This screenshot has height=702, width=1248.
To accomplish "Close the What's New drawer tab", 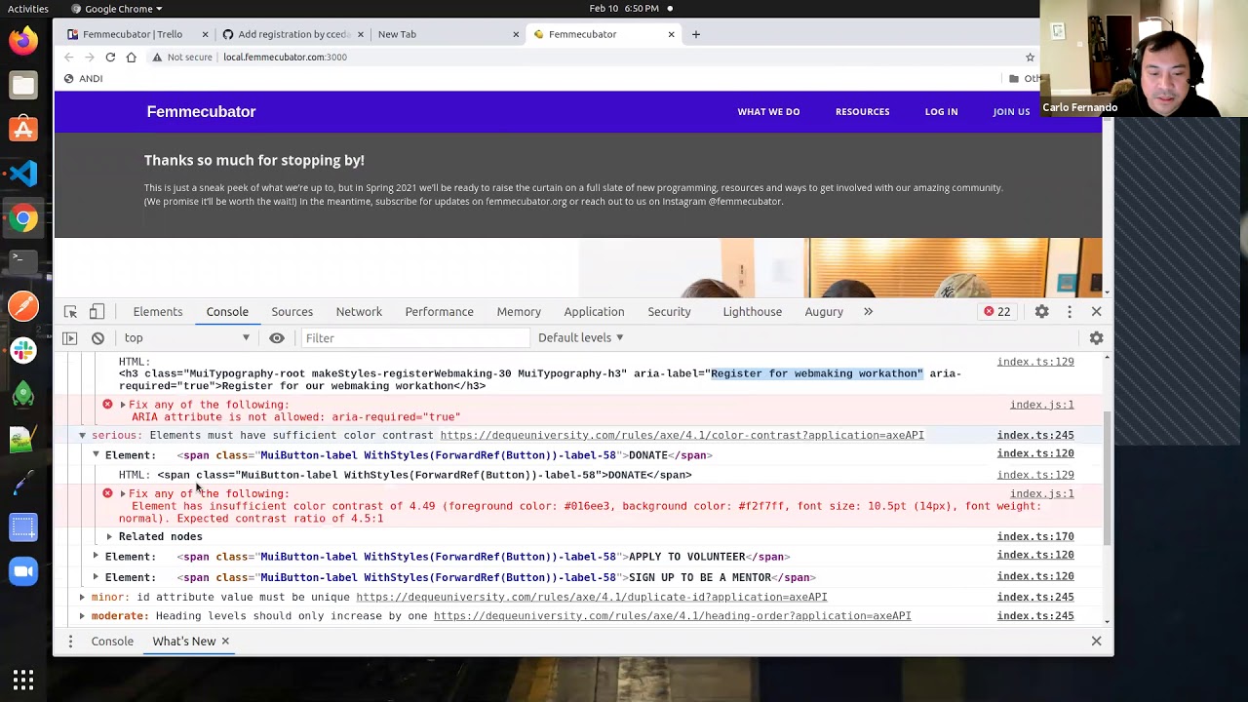I will [225, 642].
